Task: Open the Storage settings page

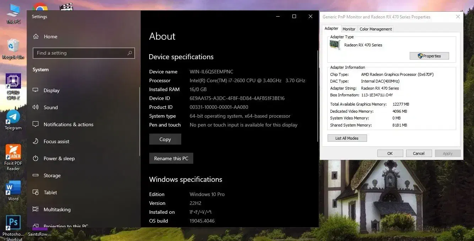Action: pyautogui.click(x=52, y=175)
